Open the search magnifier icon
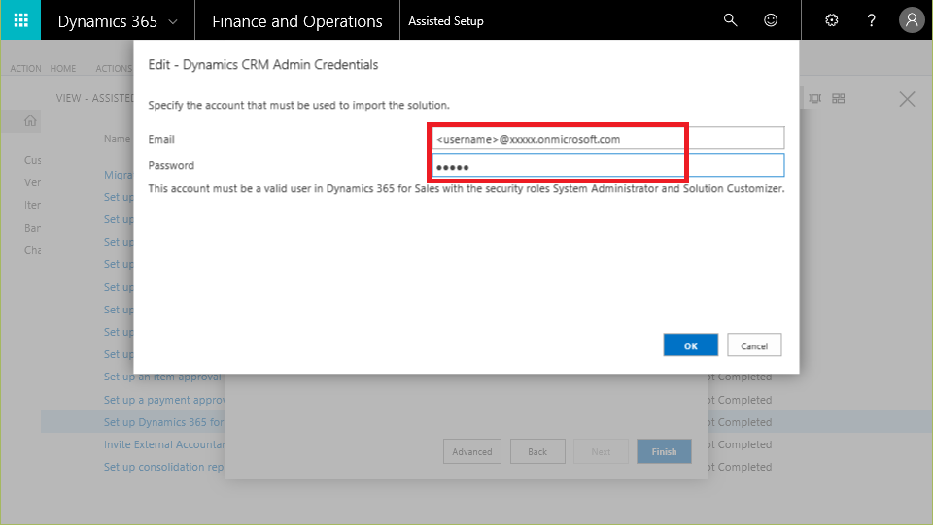The width and height of the screenshot is (933, 525). 730,20
